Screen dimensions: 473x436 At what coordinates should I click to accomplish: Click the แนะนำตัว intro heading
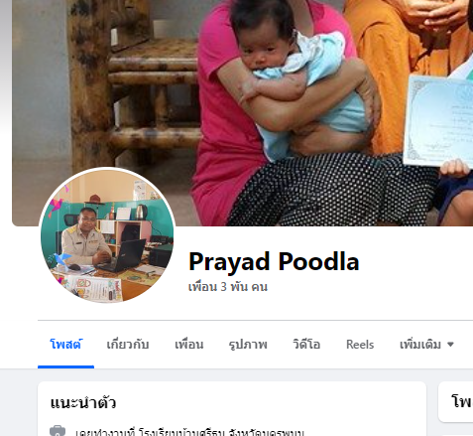coord(83,403)
